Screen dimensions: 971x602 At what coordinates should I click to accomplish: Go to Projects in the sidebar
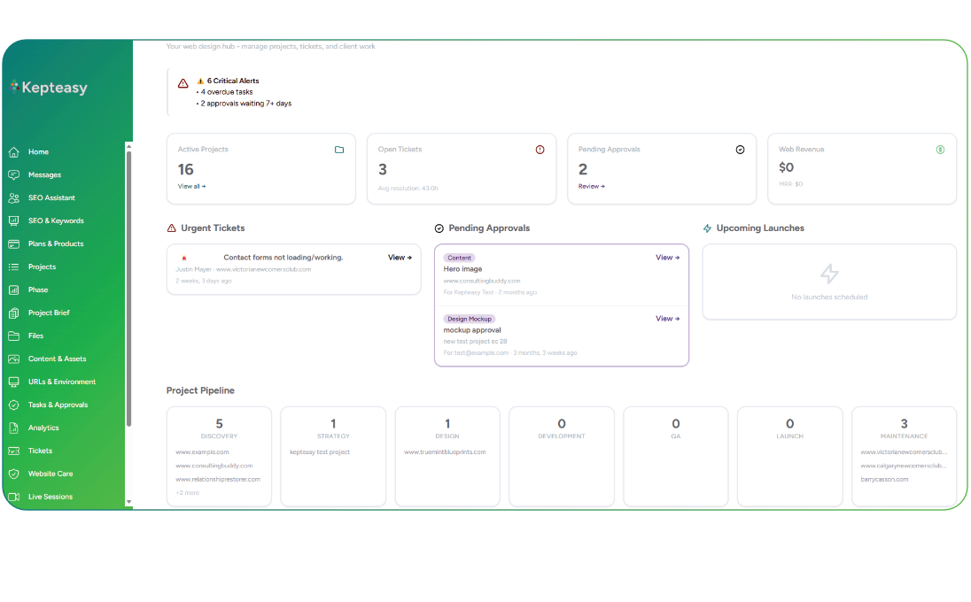point(43,266)
